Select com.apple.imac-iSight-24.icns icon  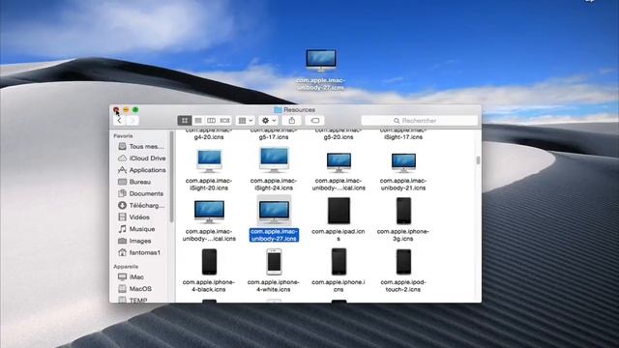[x=274, y=159]
